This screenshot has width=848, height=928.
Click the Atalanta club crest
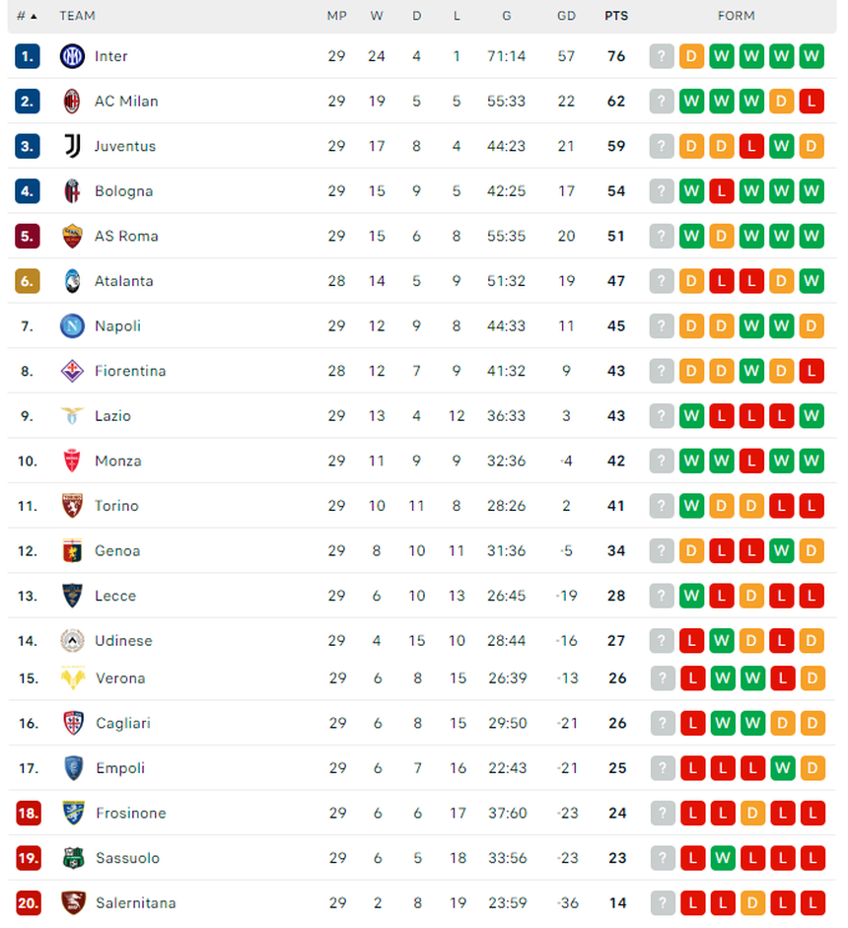tap(72, 280)
